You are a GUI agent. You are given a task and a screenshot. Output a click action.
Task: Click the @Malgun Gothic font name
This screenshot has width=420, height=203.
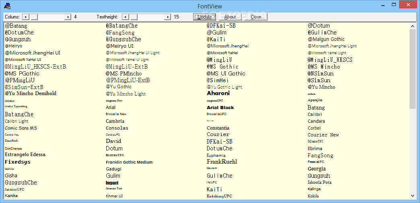pos(326,39)
